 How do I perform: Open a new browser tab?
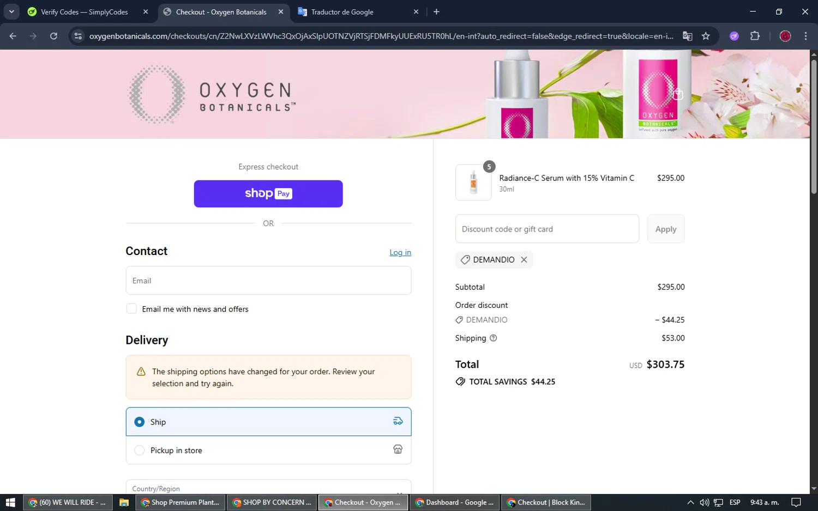[436, 11]
